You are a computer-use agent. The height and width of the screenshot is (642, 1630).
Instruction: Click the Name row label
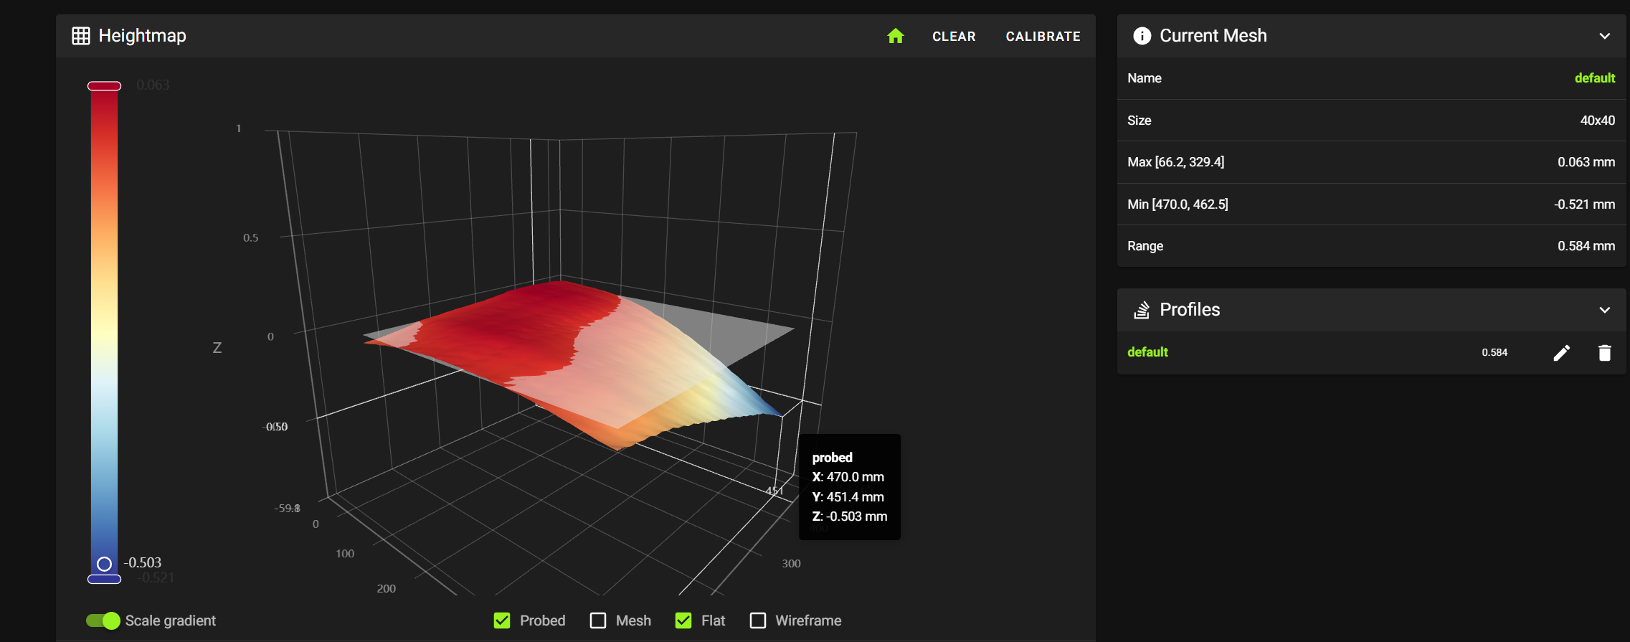[x=1145, y=78]
